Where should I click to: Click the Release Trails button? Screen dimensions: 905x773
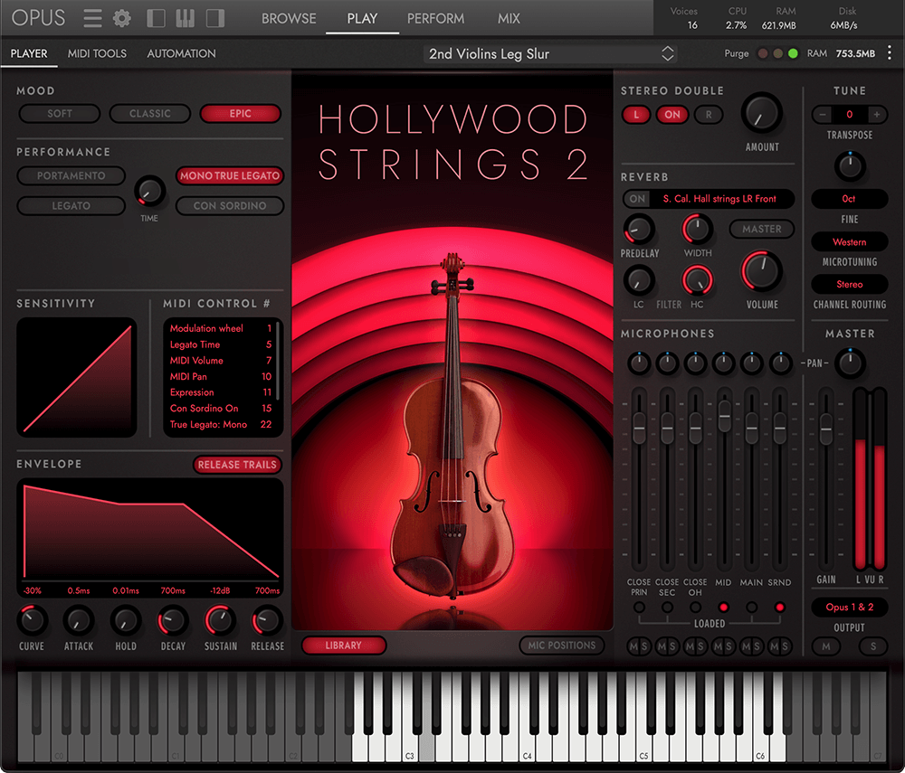[x=237, y=464]
